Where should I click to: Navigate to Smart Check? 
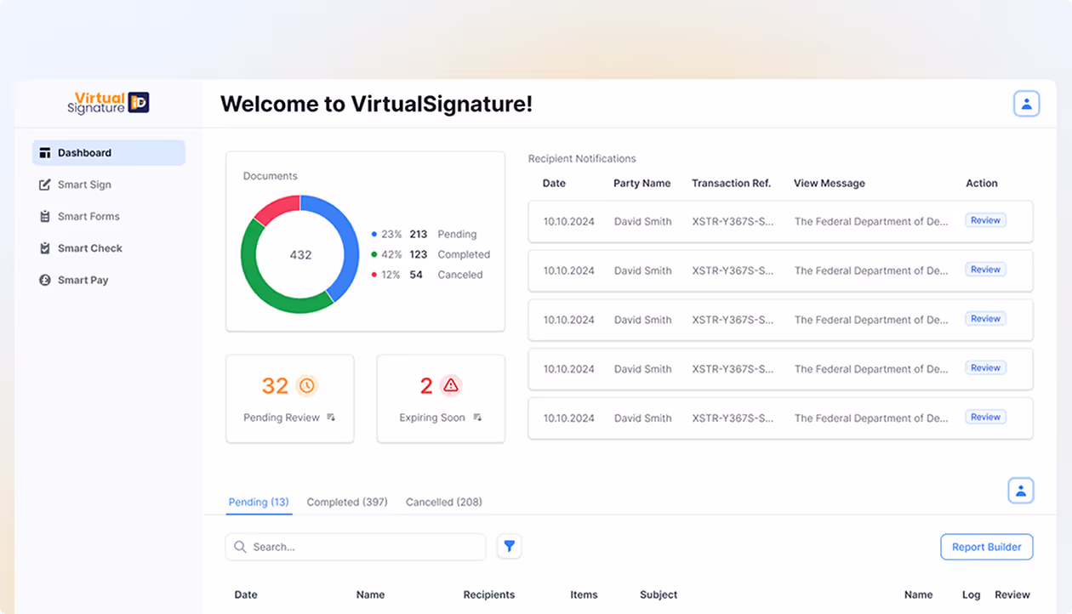tap(90, 248)
